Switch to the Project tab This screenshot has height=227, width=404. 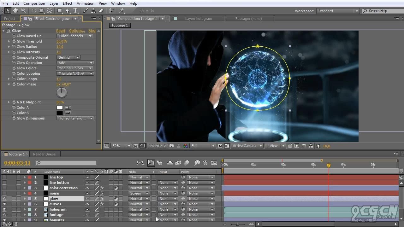click(x=9, y=19)
